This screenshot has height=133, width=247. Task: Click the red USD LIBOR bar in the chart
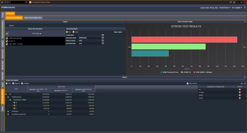[x=184, y=39]
